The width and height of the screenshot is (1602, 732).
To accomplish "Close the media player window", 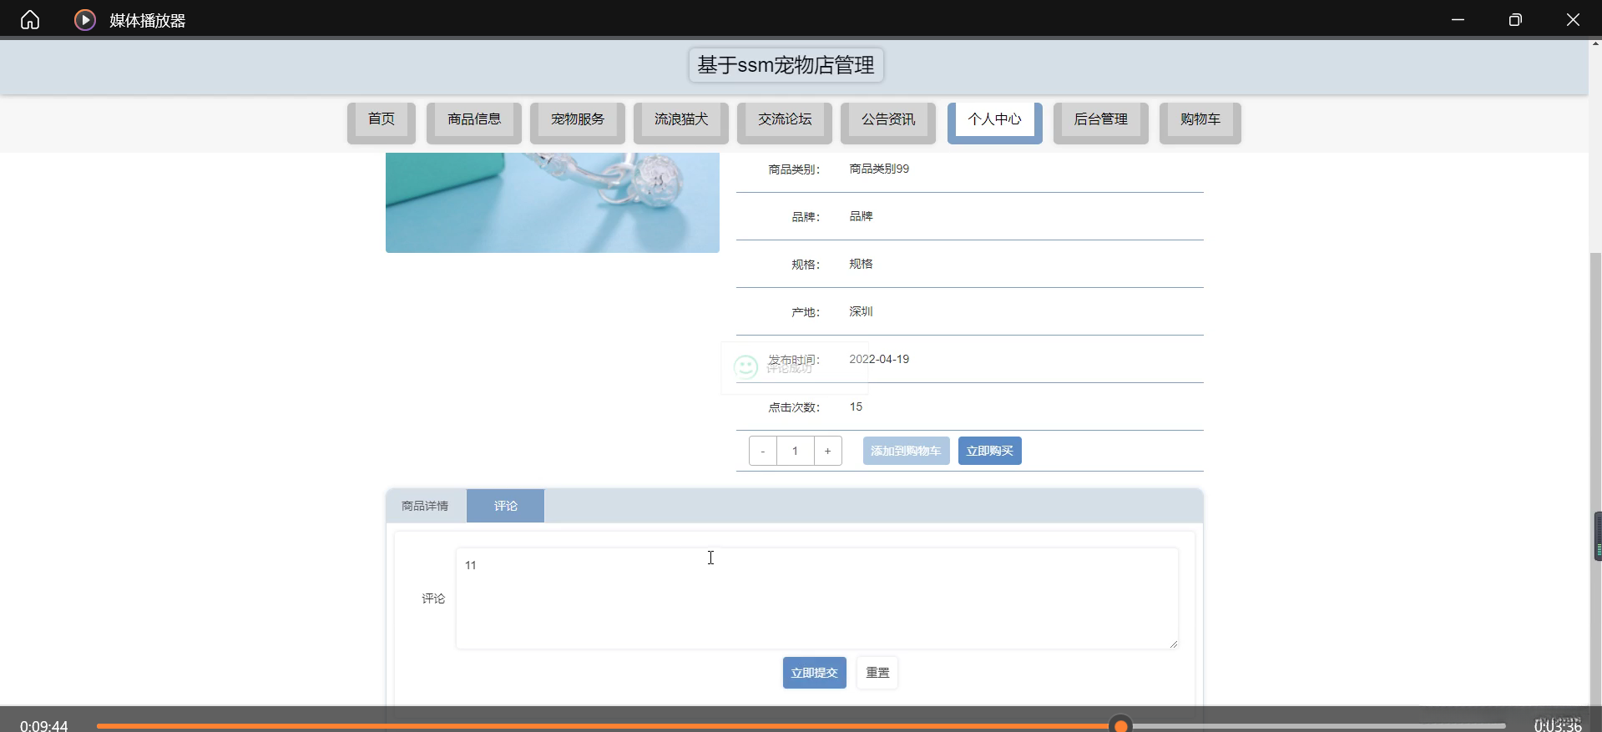I will pyautogui.click(x=1573, y=19).
